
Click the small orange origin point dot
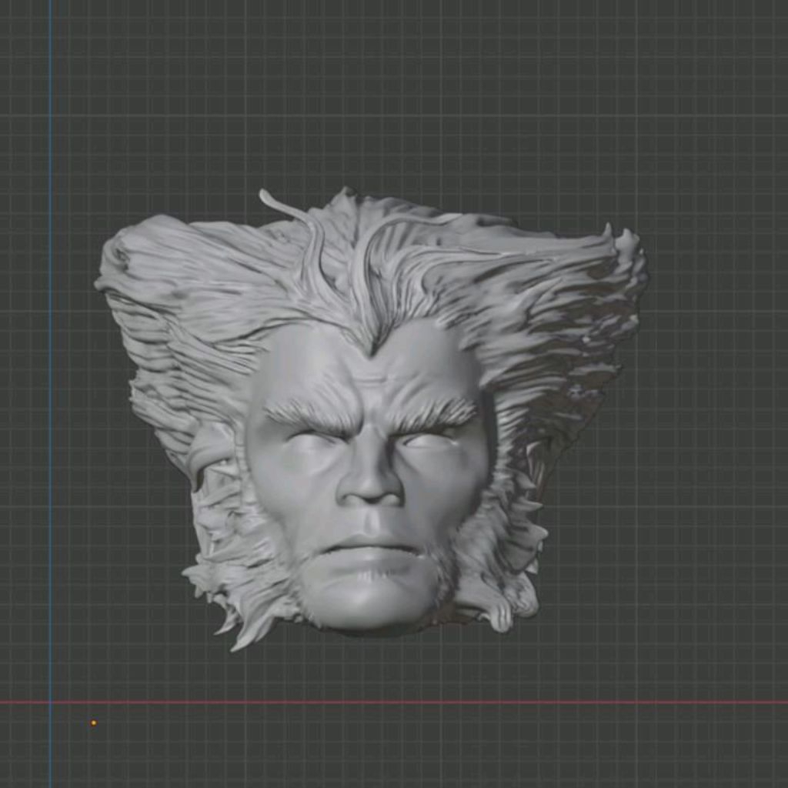[93, 723]
